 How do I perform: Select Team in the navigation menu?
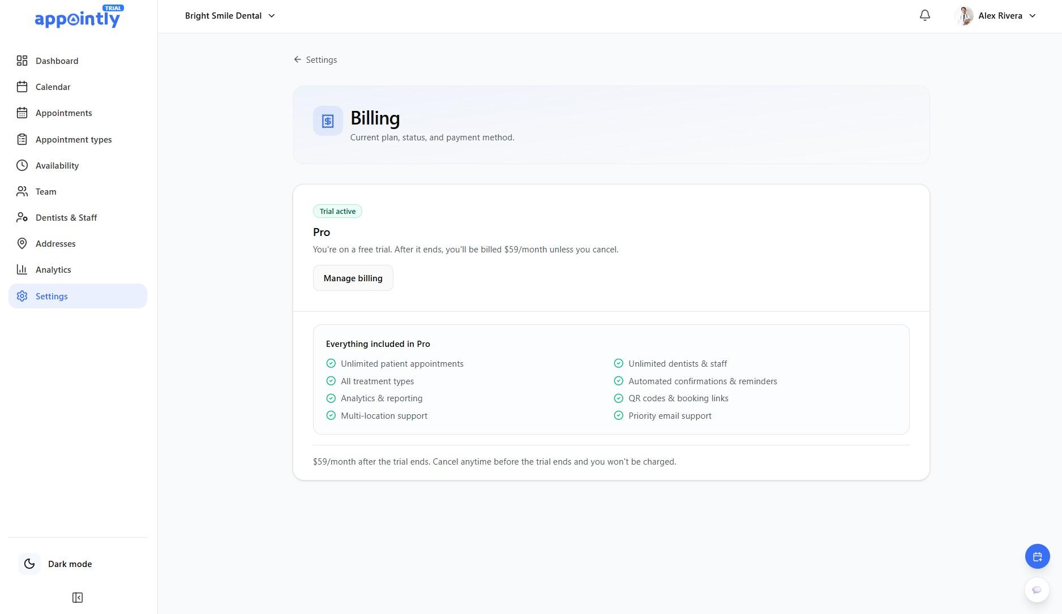45,191
